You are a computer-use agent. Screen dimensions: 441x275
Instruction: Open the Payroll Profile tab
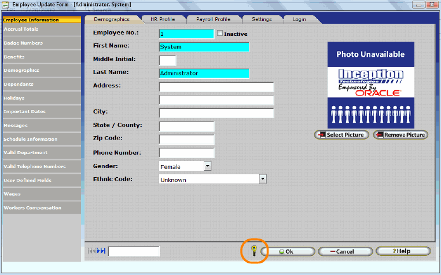213,20
